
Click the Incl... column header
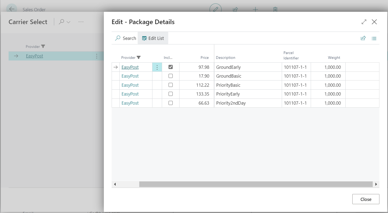(x=168, y=58)
